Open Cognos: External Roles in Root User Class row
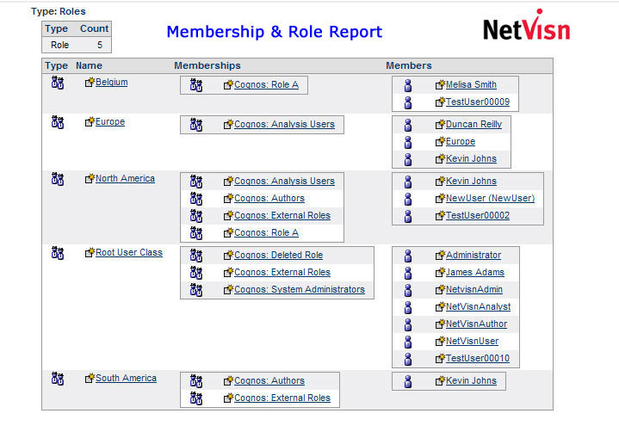The image size is (619, 432). point(282,272)
